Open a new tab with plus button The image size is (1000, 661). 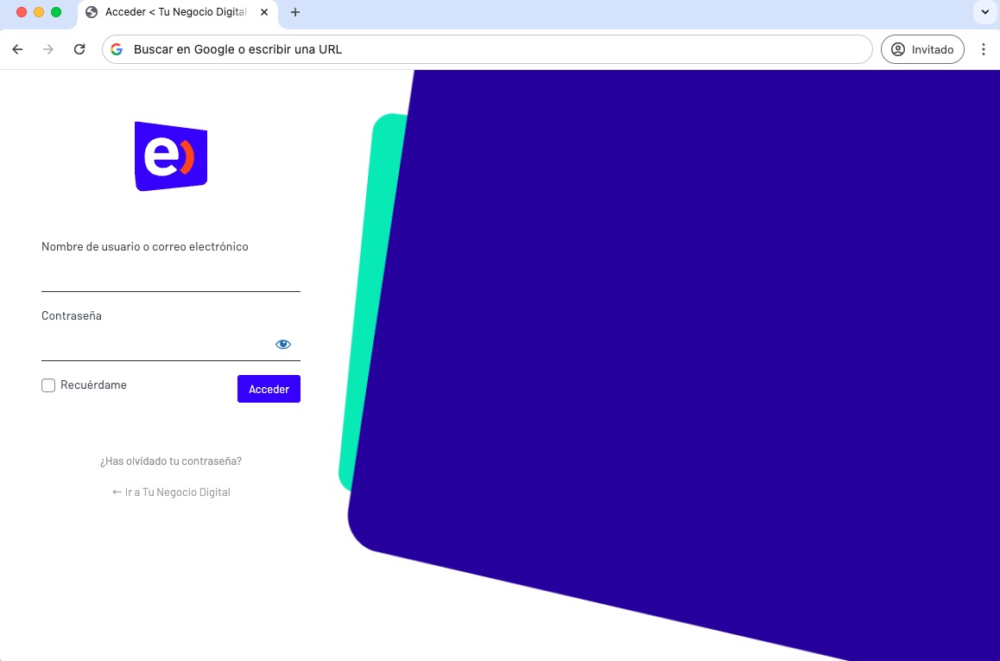point(295,12)
